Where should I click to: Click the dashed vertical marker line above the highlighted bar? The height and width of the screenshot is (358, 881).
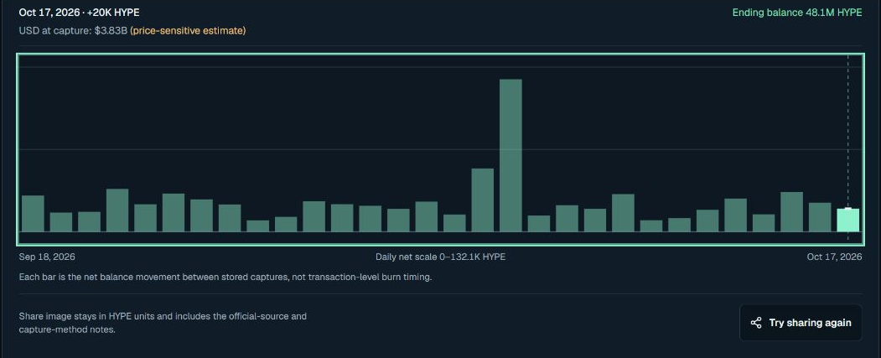click(847, 132)
